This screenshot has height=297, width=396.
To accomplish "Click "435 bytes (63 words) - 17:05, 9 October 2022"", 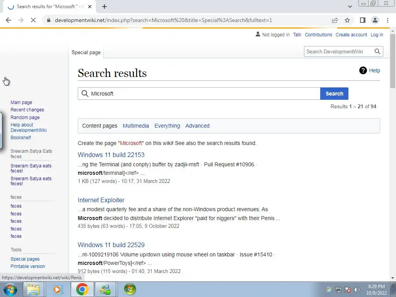I will point(128,226).
